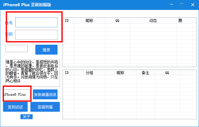Click the 分组 column header
Image resolution: width=199 pixels, height=127 pixels.
click(x=89, y=73)
